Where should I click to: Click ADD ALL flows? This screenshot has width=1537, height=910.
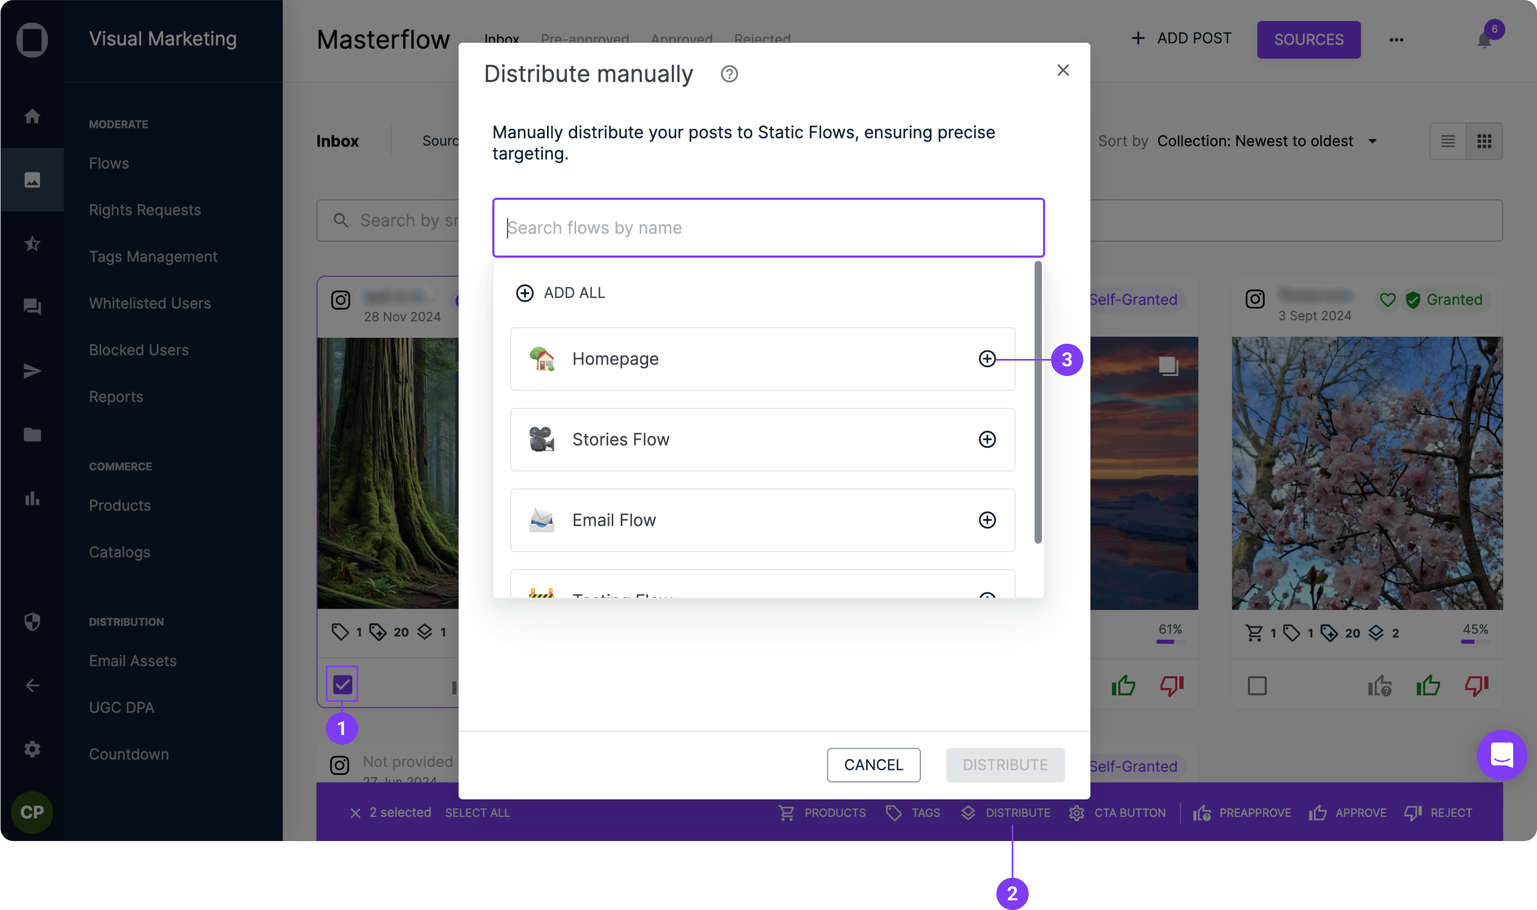[560, 293]
